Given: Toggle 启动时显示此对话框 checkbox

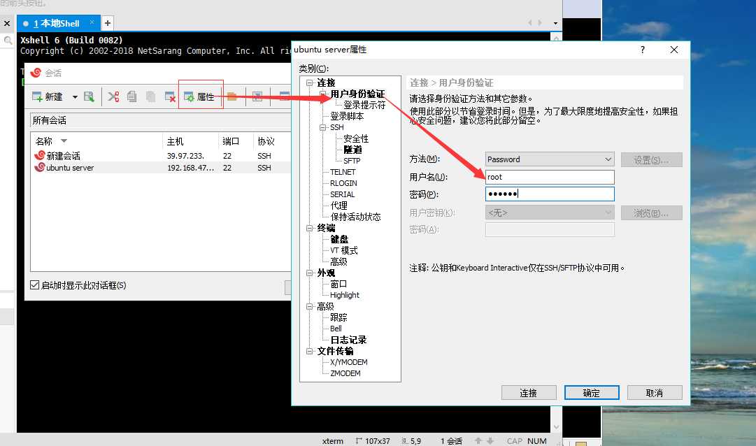Looking at the screenshot, I should tap(35, 285).
